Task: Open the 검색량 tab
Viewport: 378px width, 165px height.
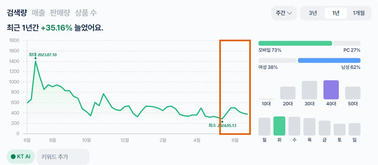Action: click(17, 13)
